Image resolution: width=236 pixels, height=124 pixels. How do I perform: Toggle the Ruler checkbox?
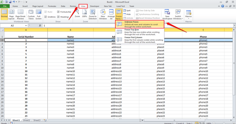(x=45, y=12)
